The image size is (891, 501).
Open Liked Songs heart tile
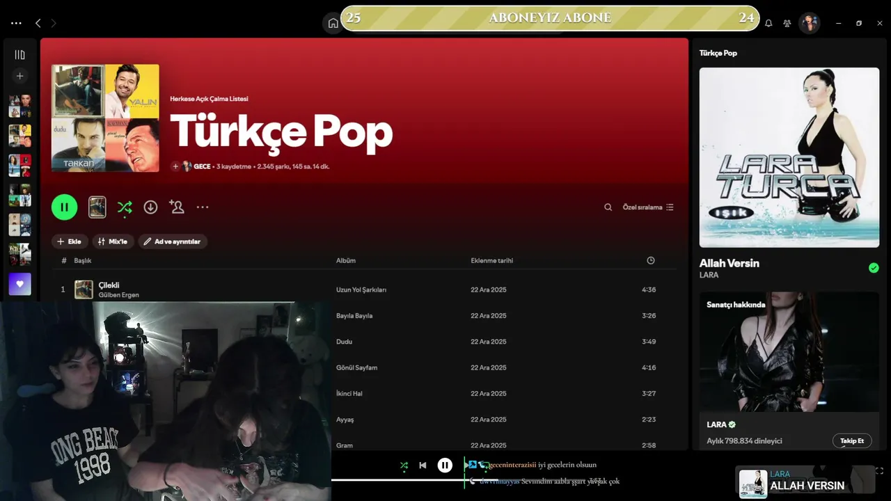(x=19, y=284)
